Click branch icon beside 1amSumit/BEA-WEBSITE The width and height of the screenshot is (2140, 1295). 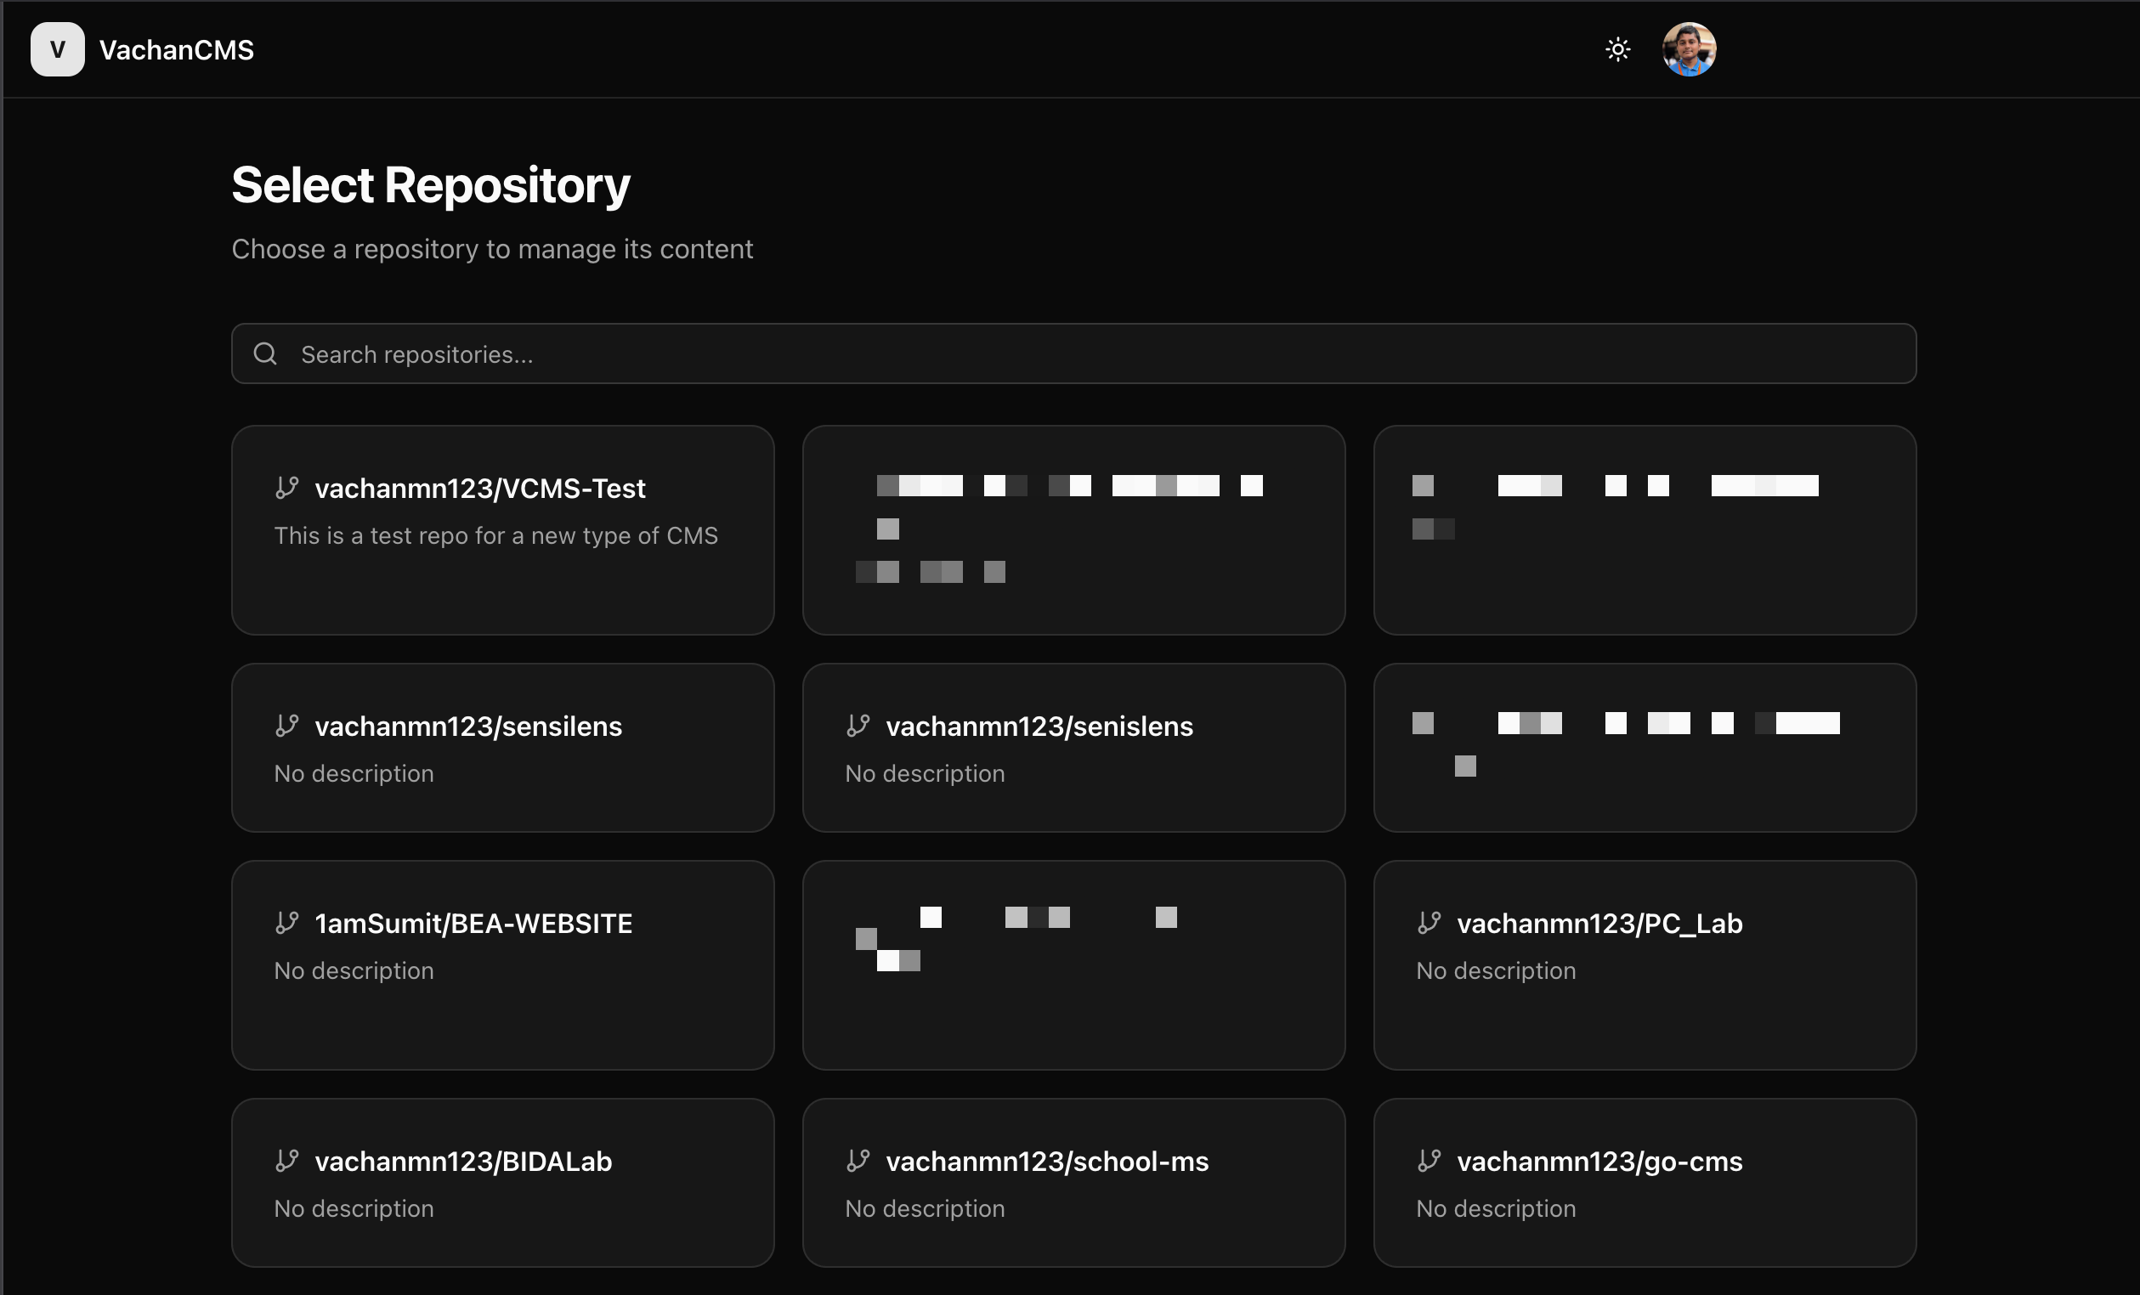(286, 924)
